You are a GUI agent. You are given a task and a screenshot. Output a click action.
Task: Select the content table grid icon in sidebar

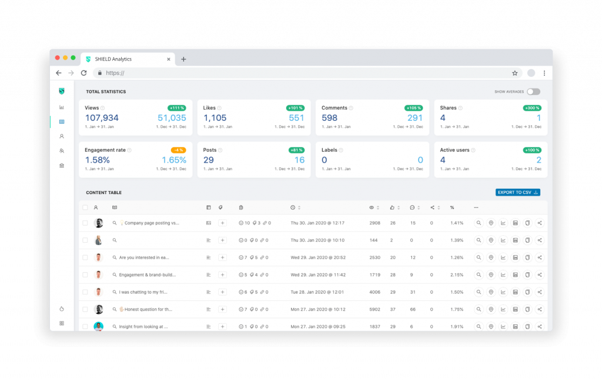(62, 122)
